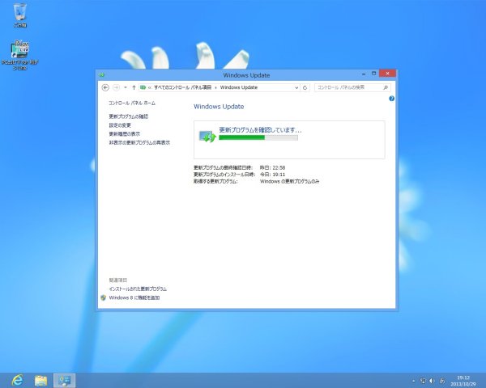Open コントロール パネル ホーム link

pos(132,103)
